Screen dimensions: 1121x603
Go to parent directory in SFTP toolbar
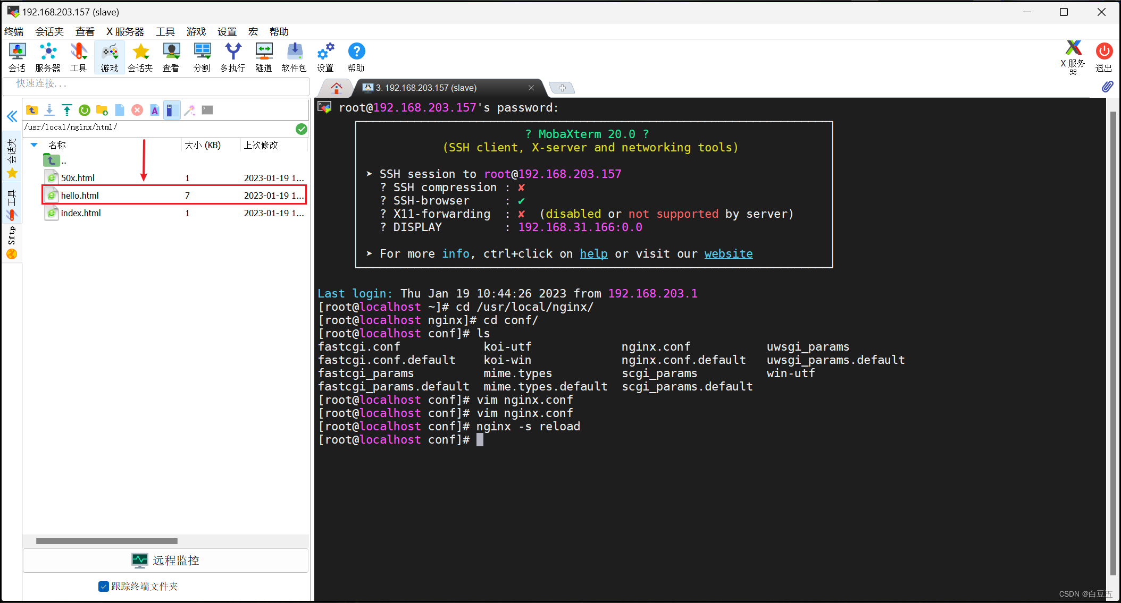coord(32,110)
